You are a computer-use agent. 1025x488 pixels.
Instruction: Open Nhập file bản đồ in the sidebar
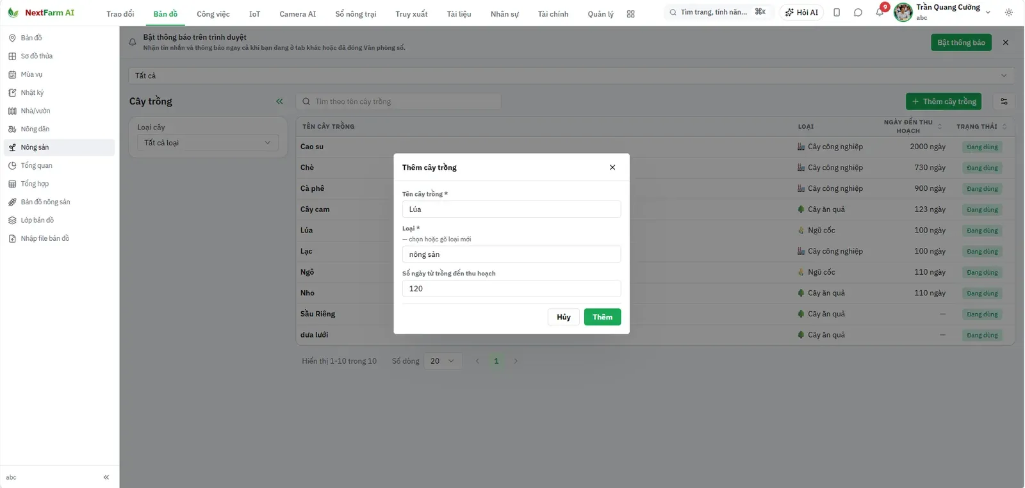pos(59,239)
